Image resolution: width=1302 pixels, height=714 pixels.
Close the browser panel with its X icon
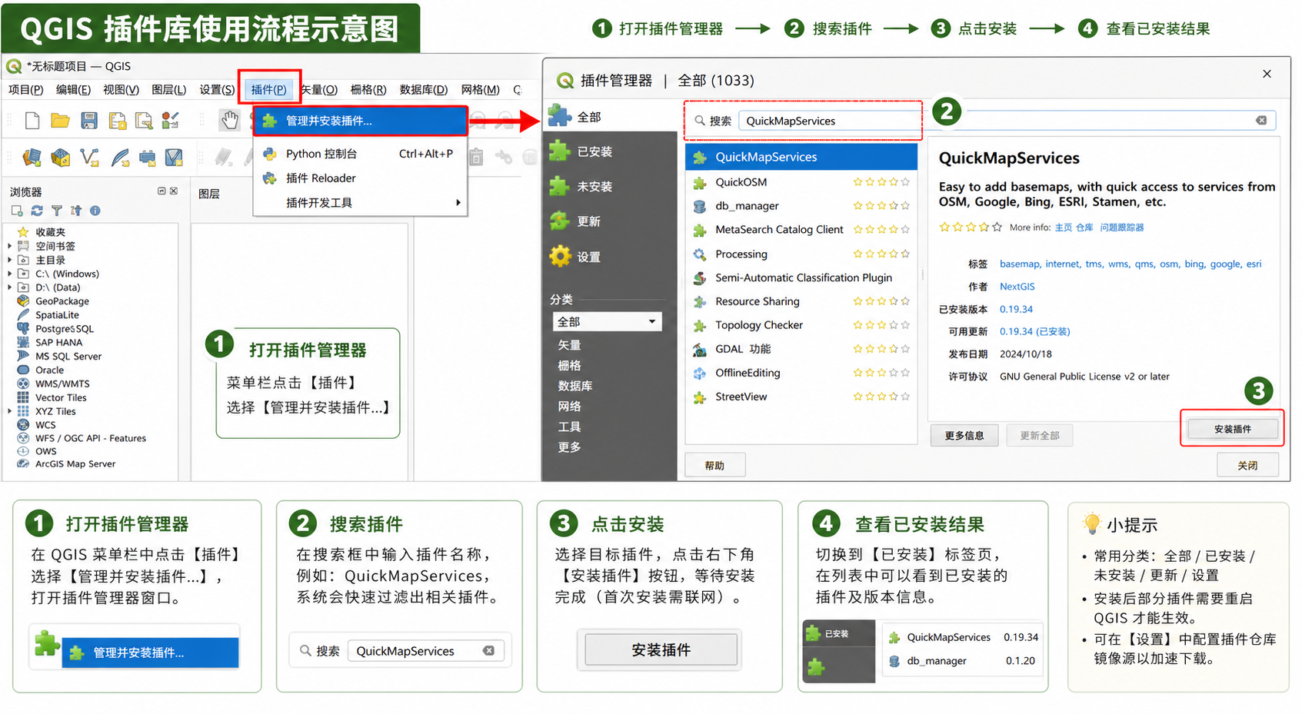click(x=174, y=191)
